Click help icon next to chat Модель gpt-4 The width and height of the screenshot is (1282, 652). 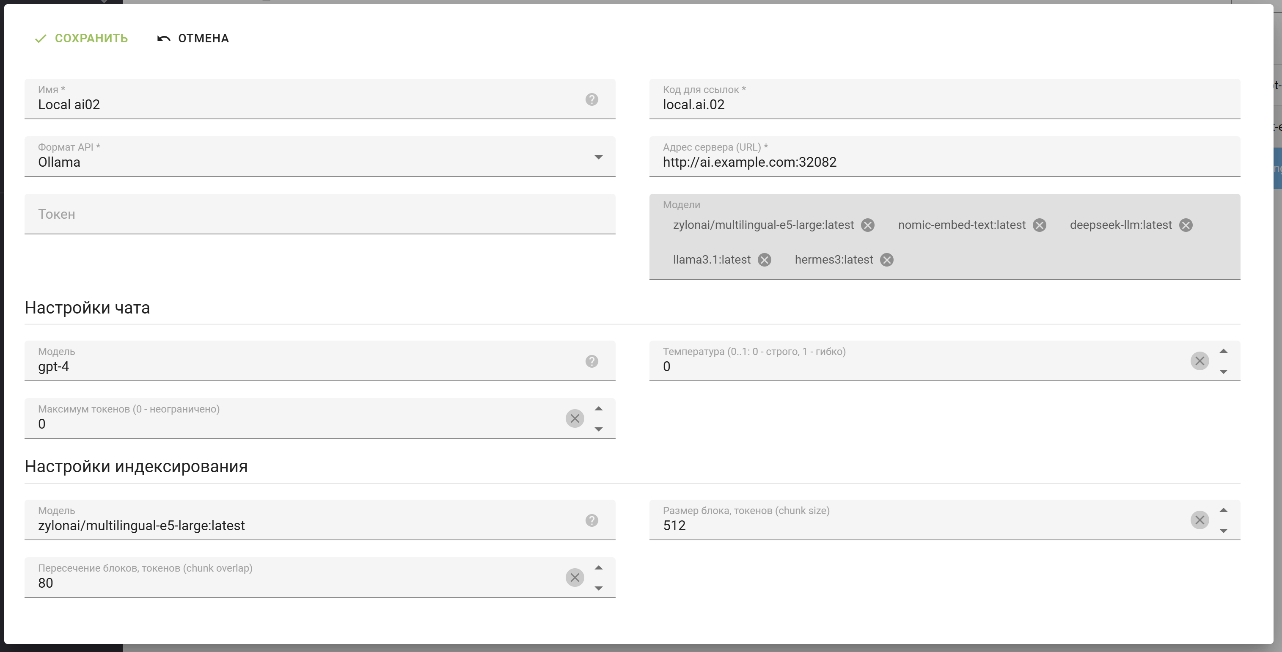click(x=591, y=361)
